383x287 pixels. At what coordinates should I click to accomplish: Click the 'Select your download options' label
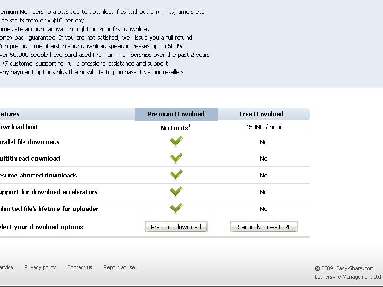click(42, 227)
